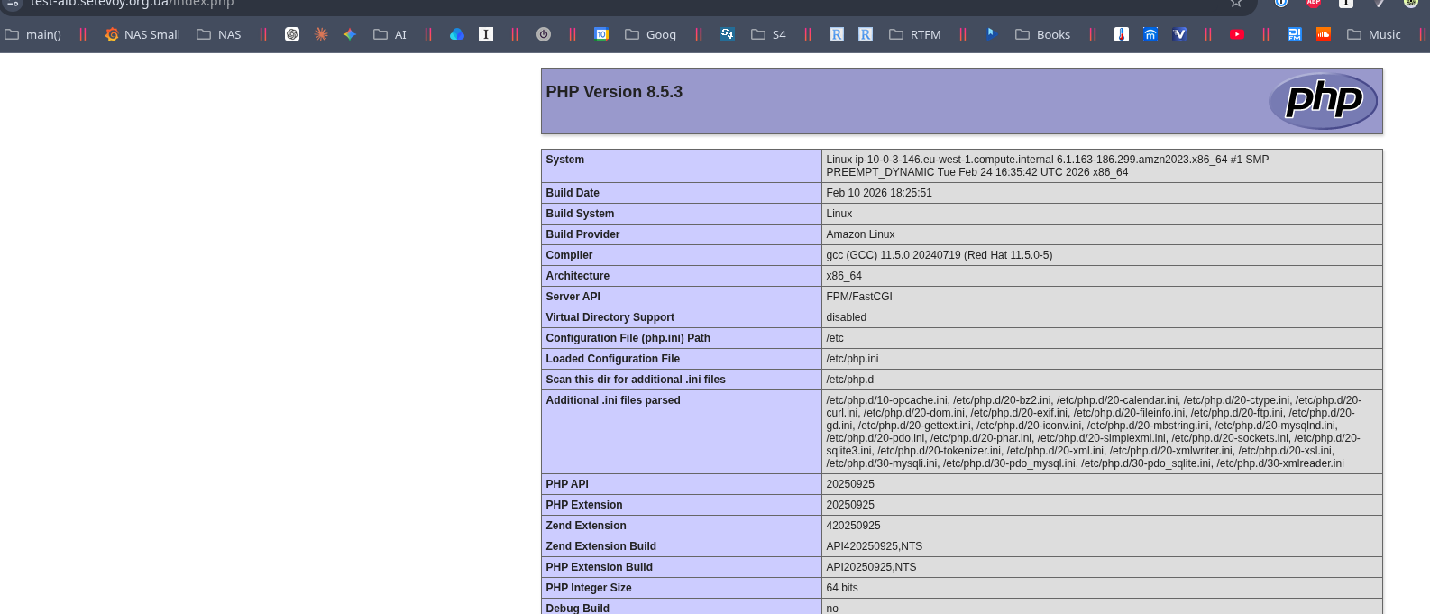Open the Goog bookmarks folder
The image size is (1430, 614).
[x=651, y=34]
